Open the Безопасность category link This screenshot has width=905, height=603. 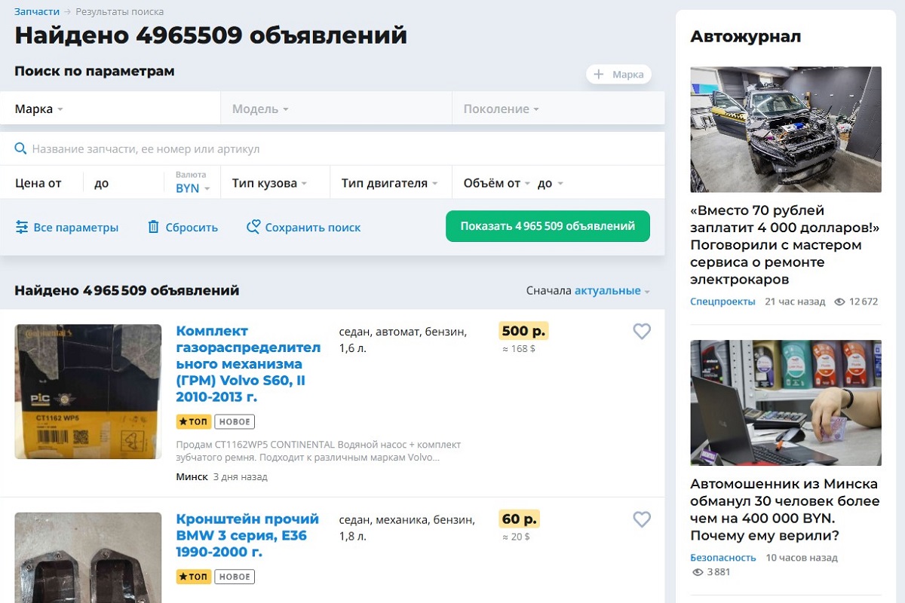point(723,558)
